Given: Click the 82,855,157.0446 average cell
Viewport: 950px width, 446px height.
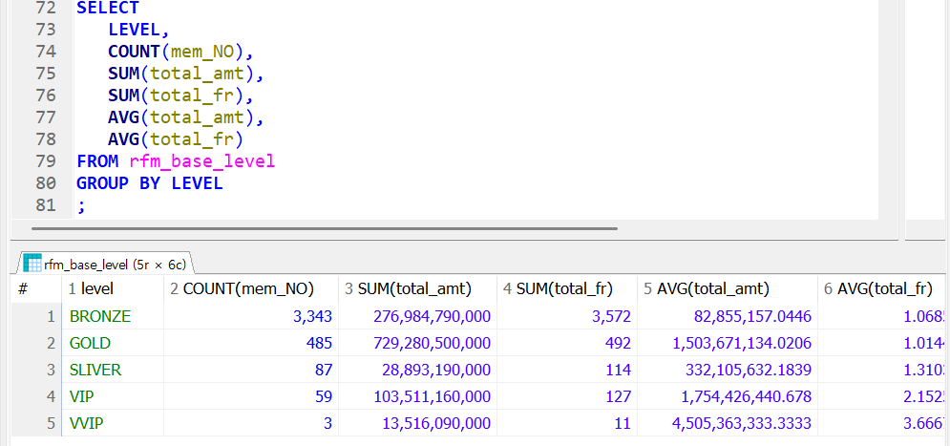Looking at the screenshot, I should (727, 316).
